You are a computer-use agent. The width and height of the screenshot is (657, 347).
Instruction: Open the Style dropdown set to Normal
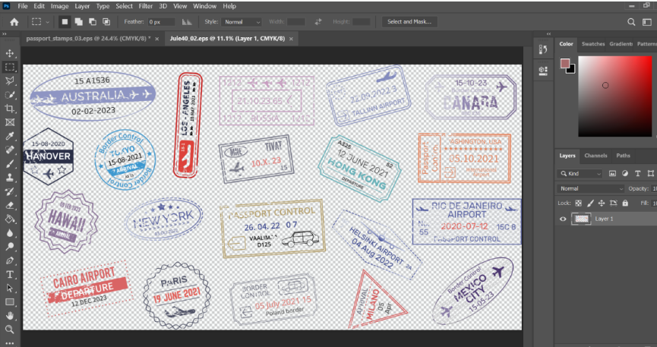242,22
